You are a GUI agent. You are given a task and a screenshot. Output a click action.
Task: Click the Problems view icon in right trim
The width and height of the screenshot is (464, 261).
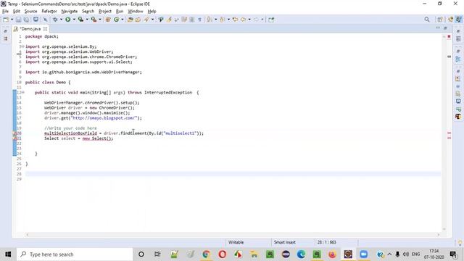pyautogui.click(x=458, y=79)
